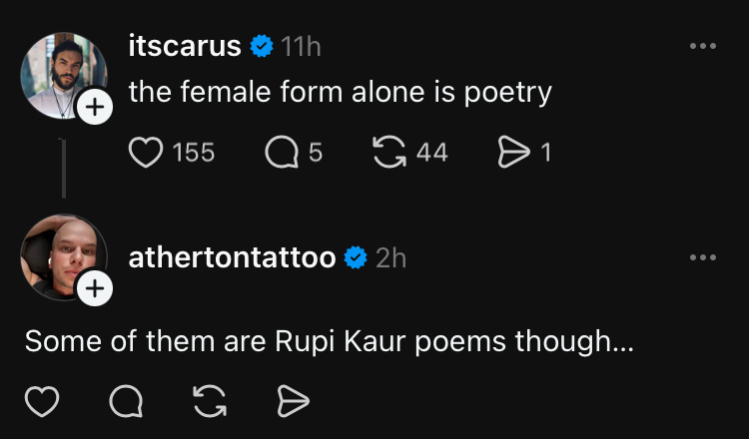Like the athertontattoo reply
This screenshot has width=749, height=439.
[x=40, y=402]
